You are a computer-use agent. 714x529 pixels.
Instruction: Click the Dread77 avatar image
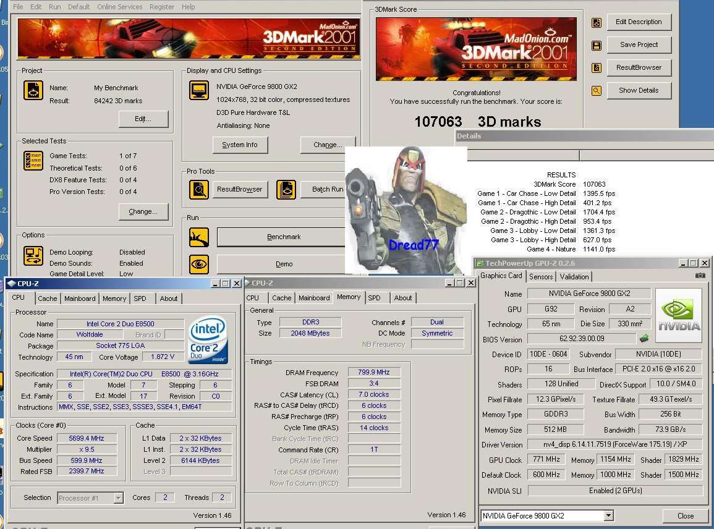pyautogui.click(x=406, y=210)
